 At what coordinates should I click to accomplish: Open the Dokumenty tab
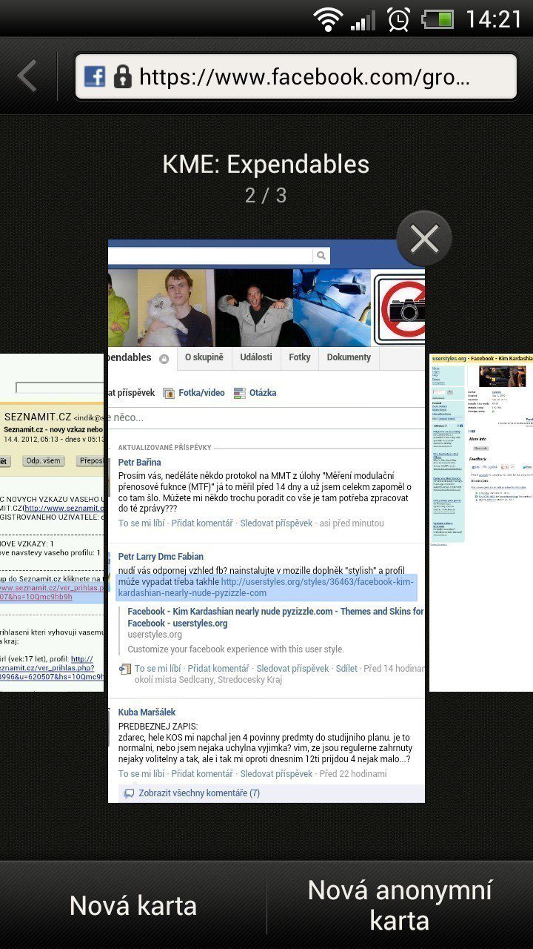pyautogui.click(x=349, y=357)
